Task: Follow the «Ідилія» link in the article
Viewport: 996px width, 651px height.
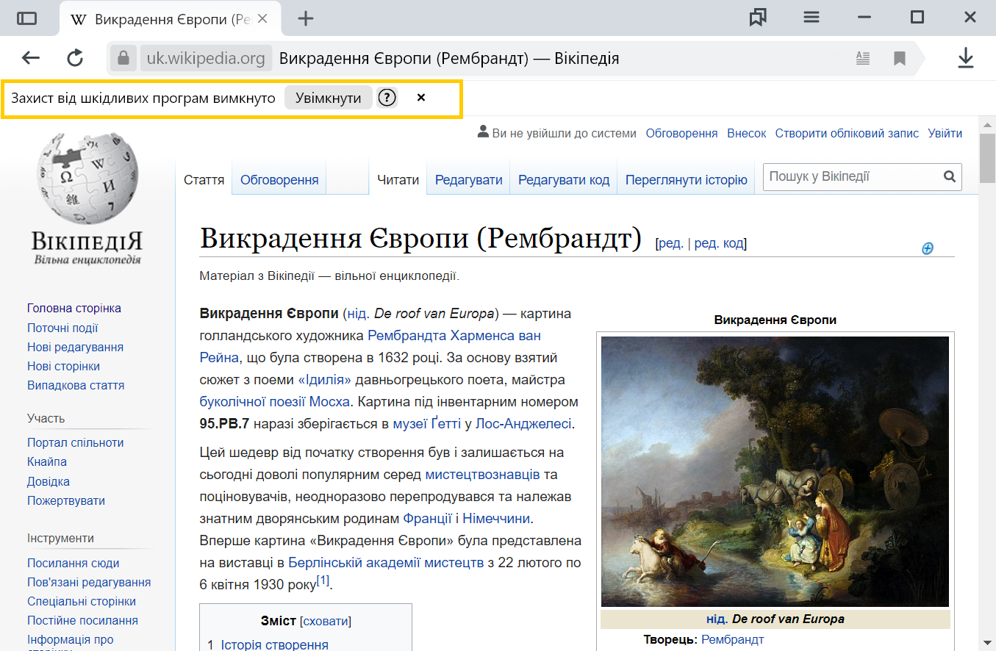Action: [325, 380]
